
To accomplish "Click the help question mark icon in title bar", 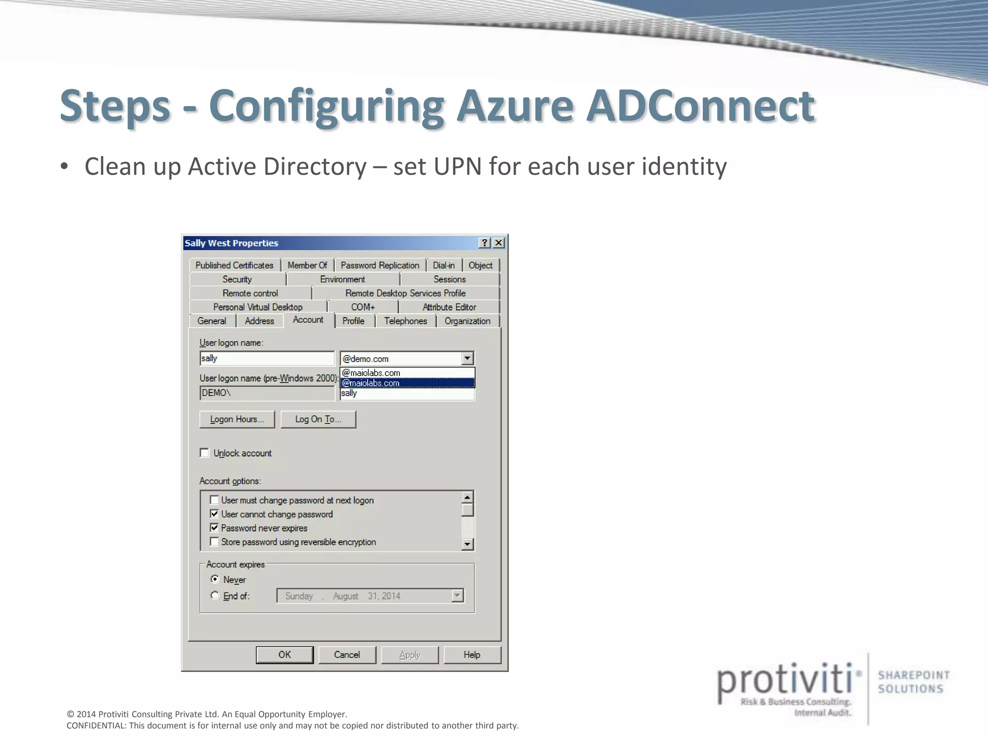I will 485,243.
